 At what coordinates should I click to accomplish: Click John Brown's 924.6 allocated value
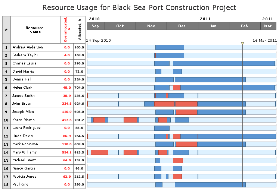(x=79, y=104)
